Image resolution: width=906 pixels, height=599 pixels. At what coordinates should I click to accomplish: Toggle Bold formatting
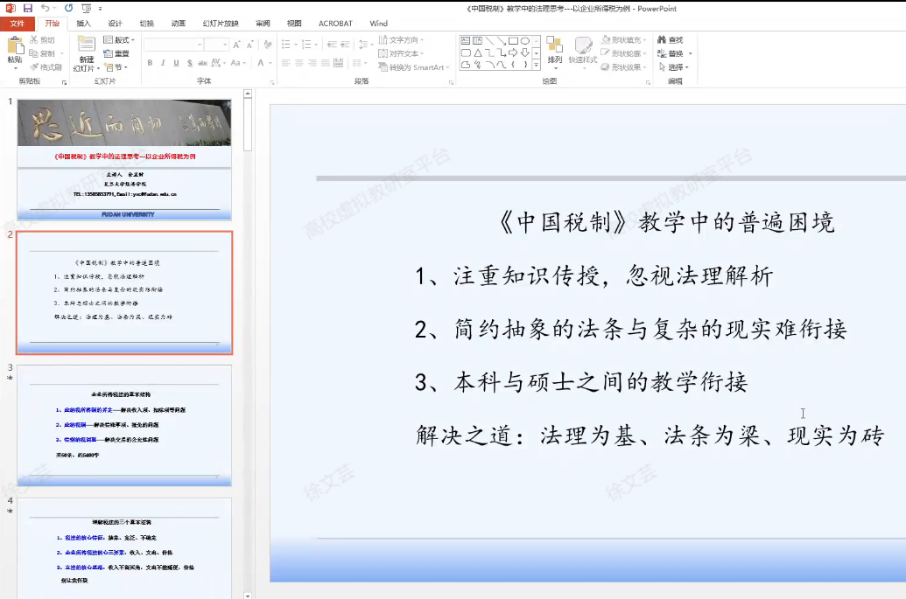pos(150,63)
